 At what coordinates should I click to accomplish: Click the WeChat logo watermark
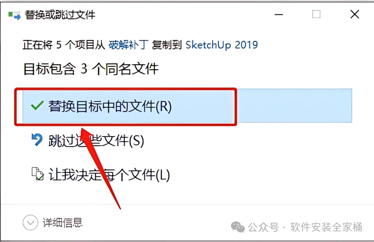pos(238,227)
